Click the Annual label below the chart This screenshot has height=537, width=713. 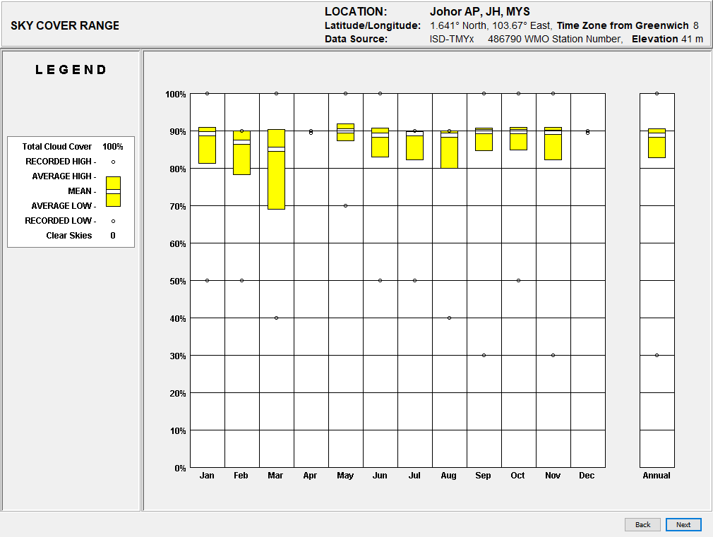pyautogui.click(x=657, y=476)
